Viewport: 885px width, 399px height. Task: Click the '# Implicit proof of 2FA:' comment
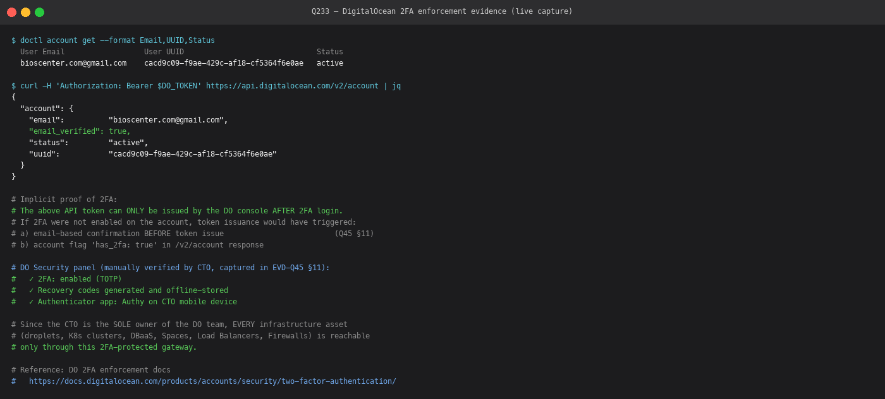(x=64, y=199)
